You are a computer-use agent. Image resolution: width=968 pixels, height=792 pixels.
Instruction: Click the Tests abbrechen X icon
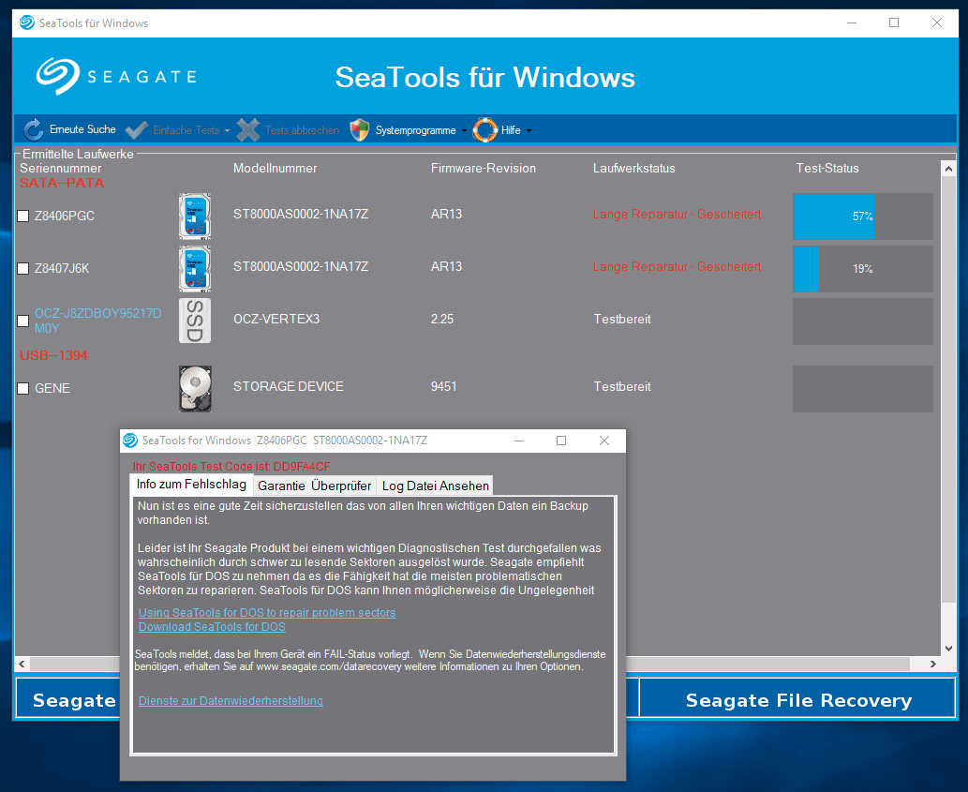[248, 129]
